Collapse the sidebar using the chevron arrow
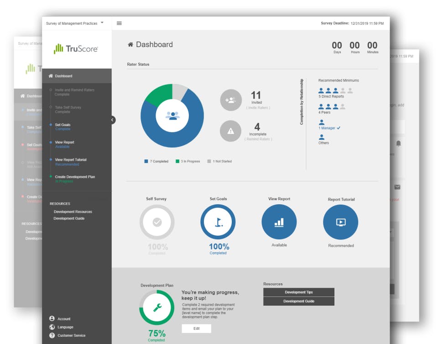This screenshot has width=438, height=344. pyautogui.click(x=112, y=120)
